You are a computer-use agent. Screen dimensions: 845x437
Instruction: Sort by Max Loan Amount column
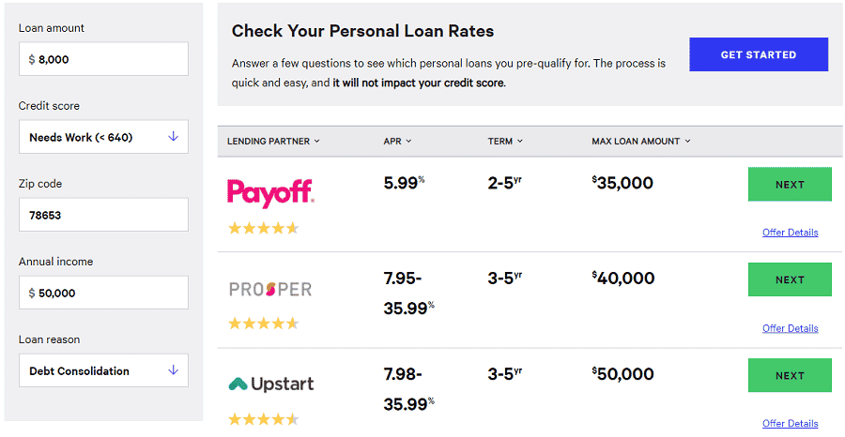(640, 141)
